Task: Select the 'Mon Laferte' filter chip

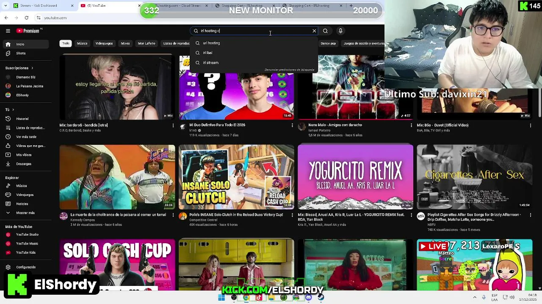Action: click(x=147, y=43)
